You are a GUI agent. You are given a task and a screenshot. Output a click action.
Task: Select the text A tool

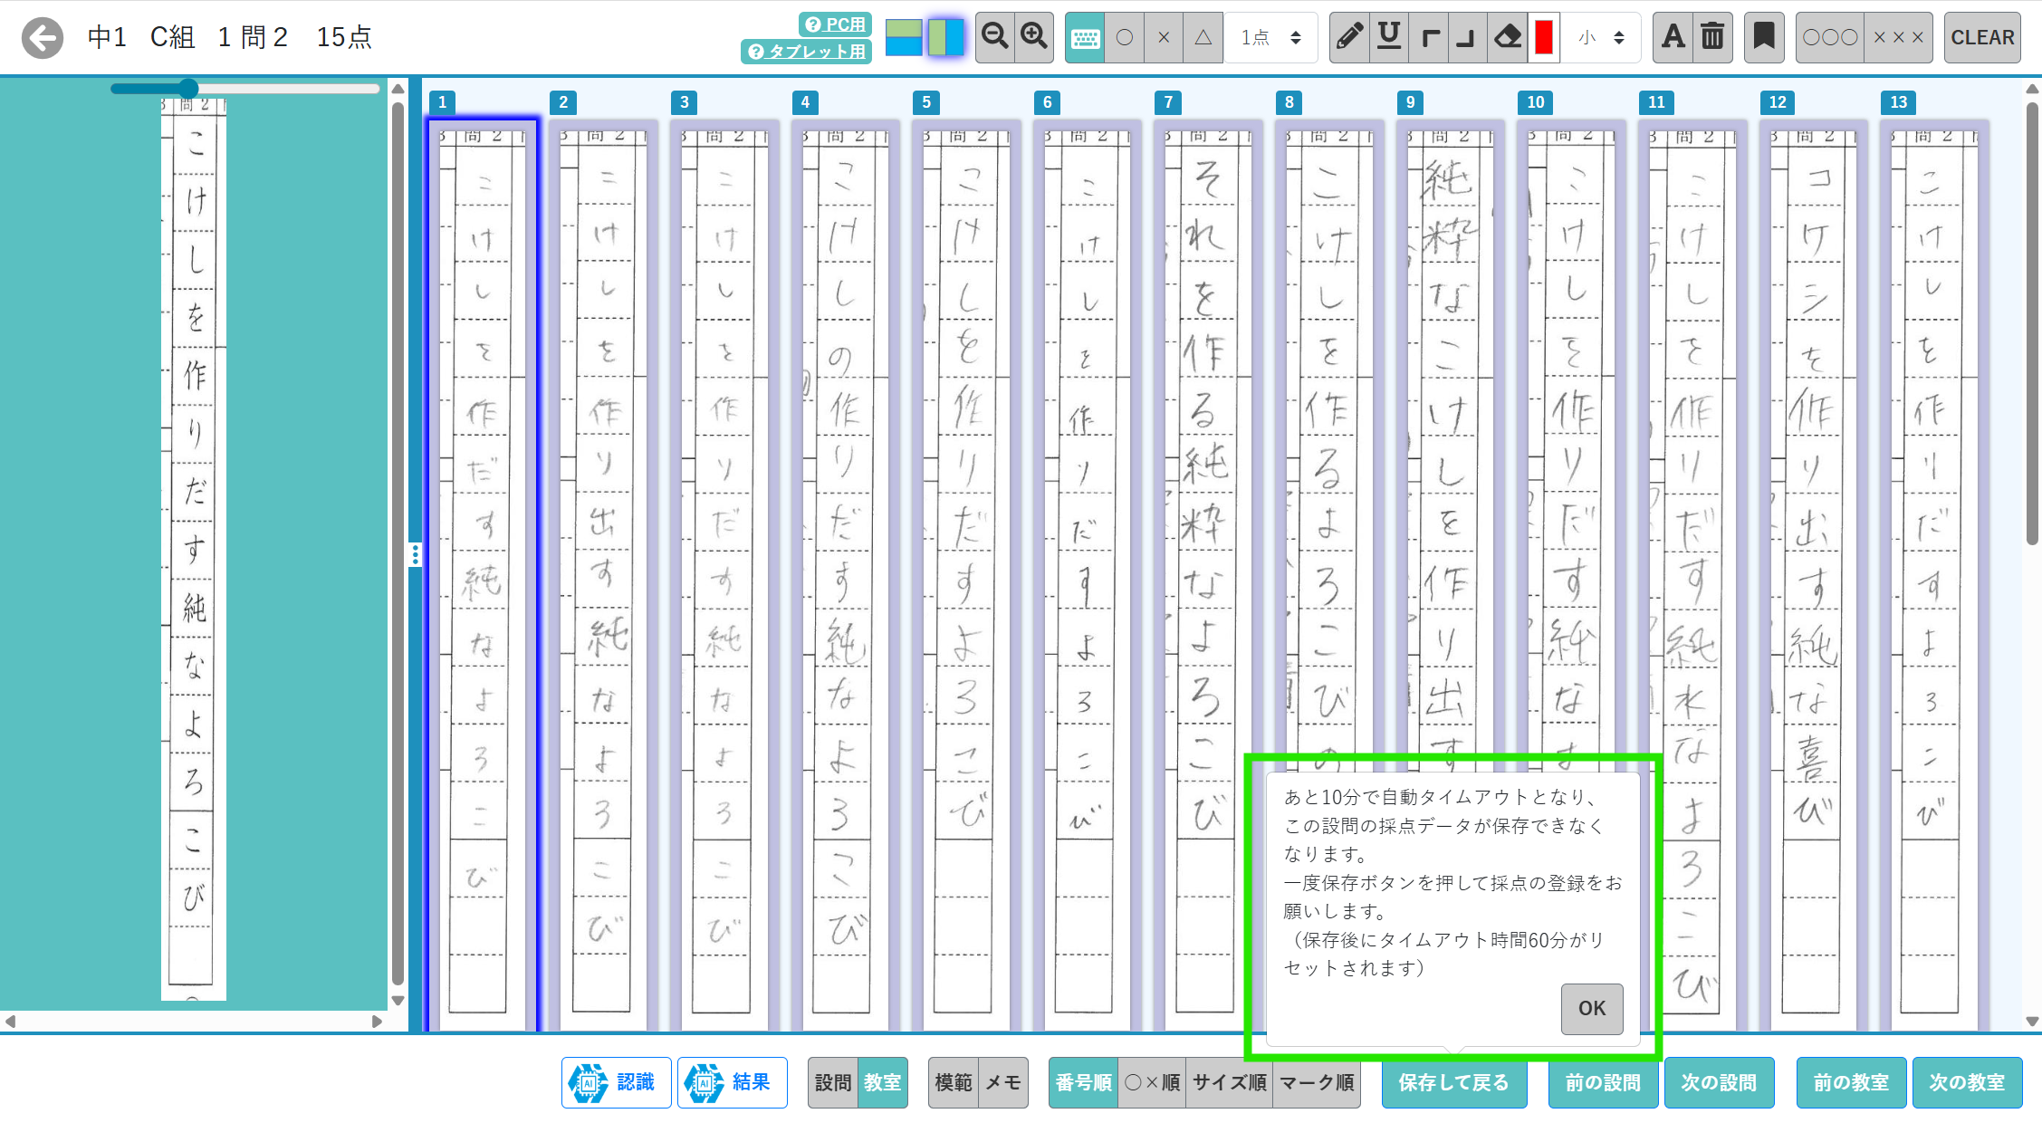point(1673,37)
